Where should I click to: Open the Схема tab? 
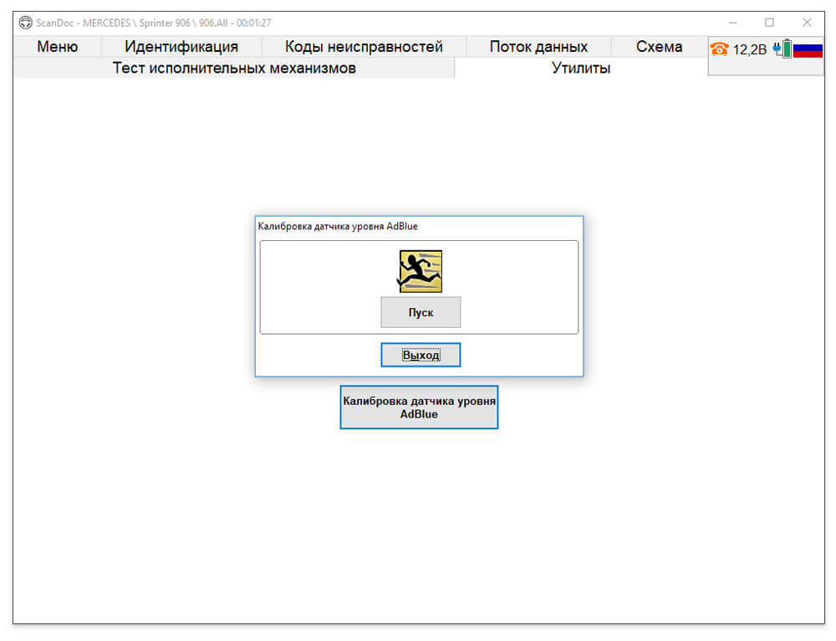coord(659,46)
